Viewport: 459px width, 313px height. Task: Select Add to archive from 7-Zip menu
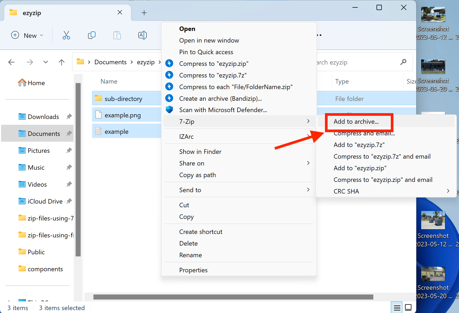[x=356, y=122]
